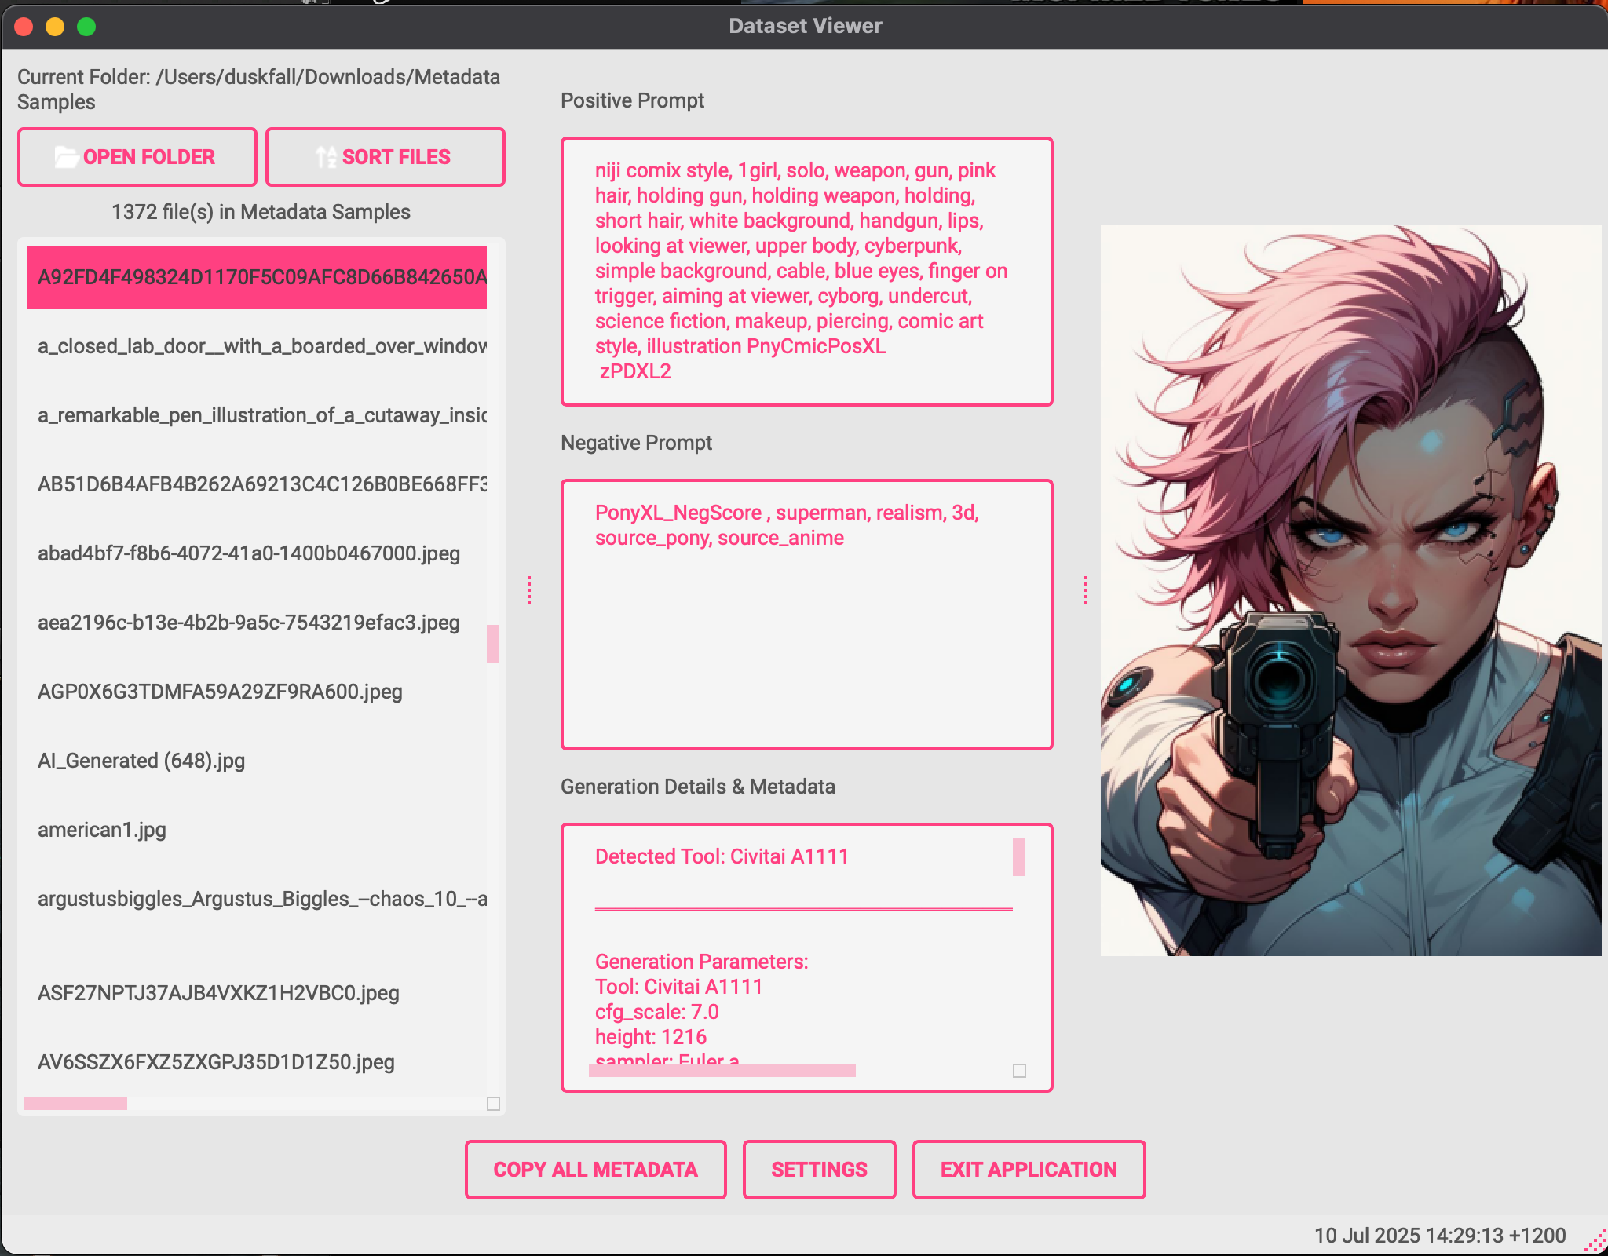Select AI_Generated (648).jpg file
The height and width of the screenshot is (1256, 1608).
tap(141, 761)
